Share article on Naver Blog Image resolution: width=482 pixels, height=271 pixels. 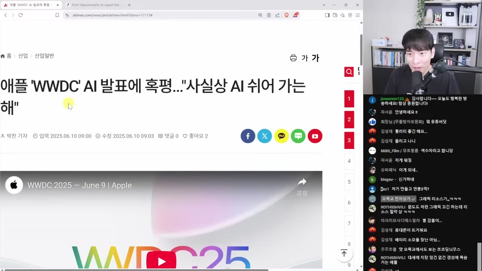(298, 136)
